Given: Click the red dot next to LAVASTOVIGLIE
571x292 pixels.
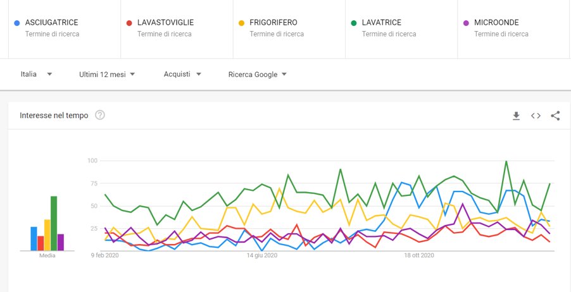Looking at the screenshot, I should pyautogui.click(x=129, y=23).
